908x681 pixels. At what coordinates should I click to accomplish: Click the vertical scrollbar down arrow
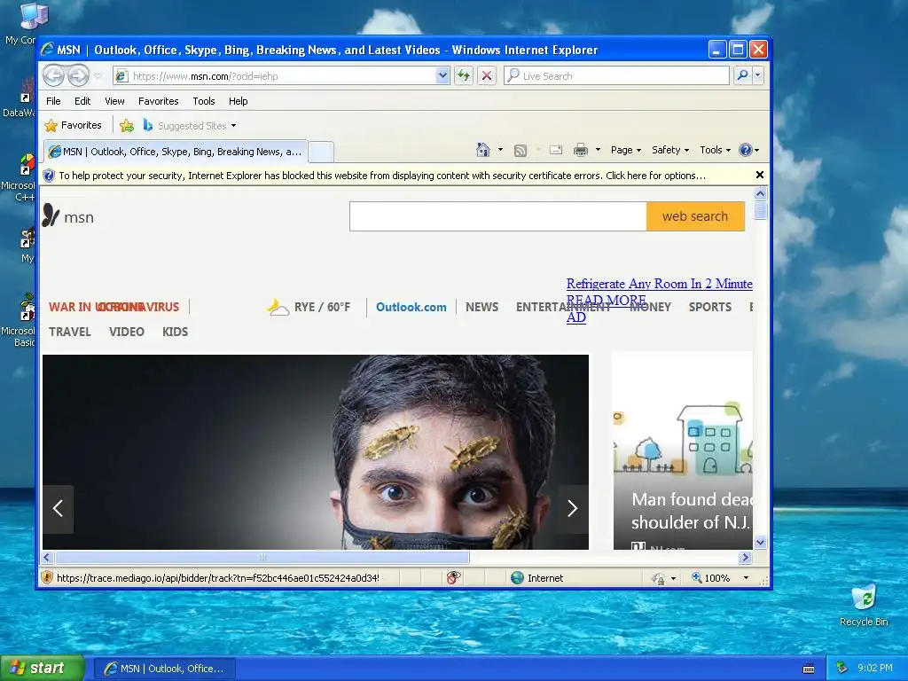(x=760, y=543)
